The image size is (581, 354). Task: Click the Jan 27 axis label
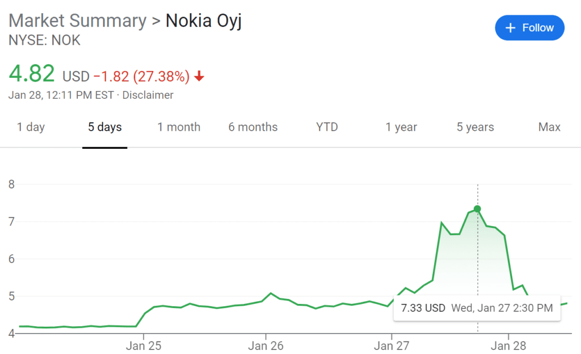391,346
